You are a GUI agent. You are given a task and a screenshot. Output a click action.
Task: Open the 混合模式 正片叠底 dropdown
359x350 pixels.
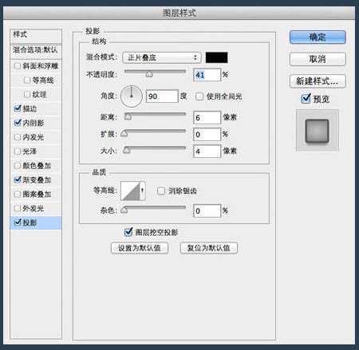click(x=162, y=57)
